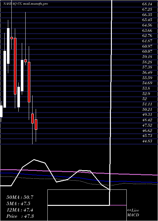Click the 63.66 price label
This screenshot has height=221, width=158.
(147, 30)
